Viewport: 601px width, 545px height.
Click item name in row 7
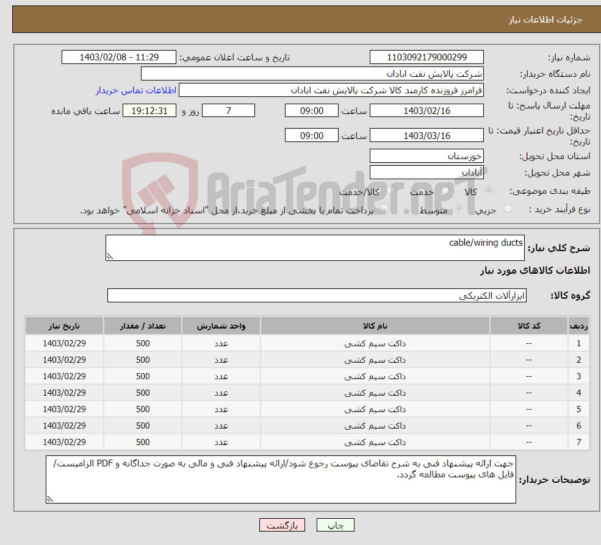[x=375, y=443]
